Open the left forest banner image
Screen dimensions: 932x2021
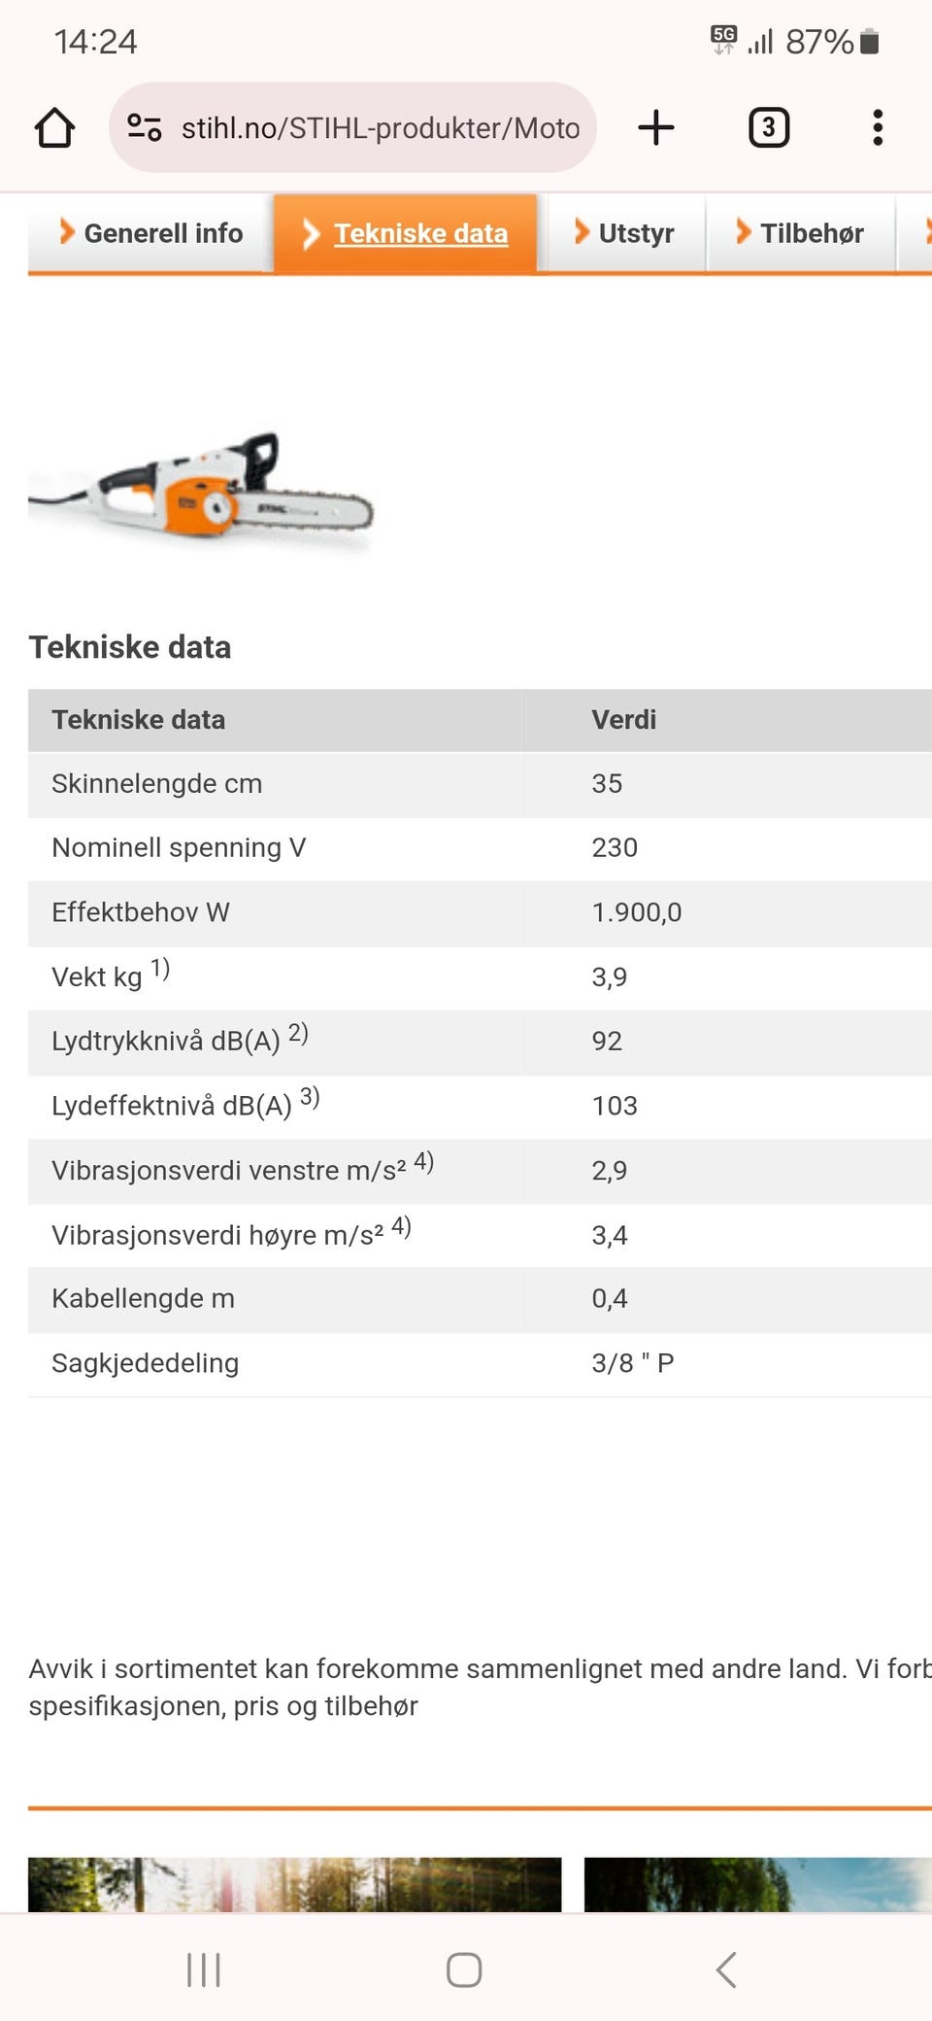(294, 1884)
